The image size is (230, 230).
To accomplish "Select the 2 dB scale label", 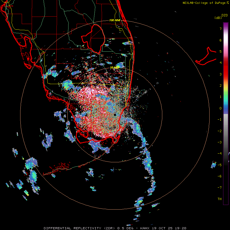I will pyautogui.click(x=221, y=86).
